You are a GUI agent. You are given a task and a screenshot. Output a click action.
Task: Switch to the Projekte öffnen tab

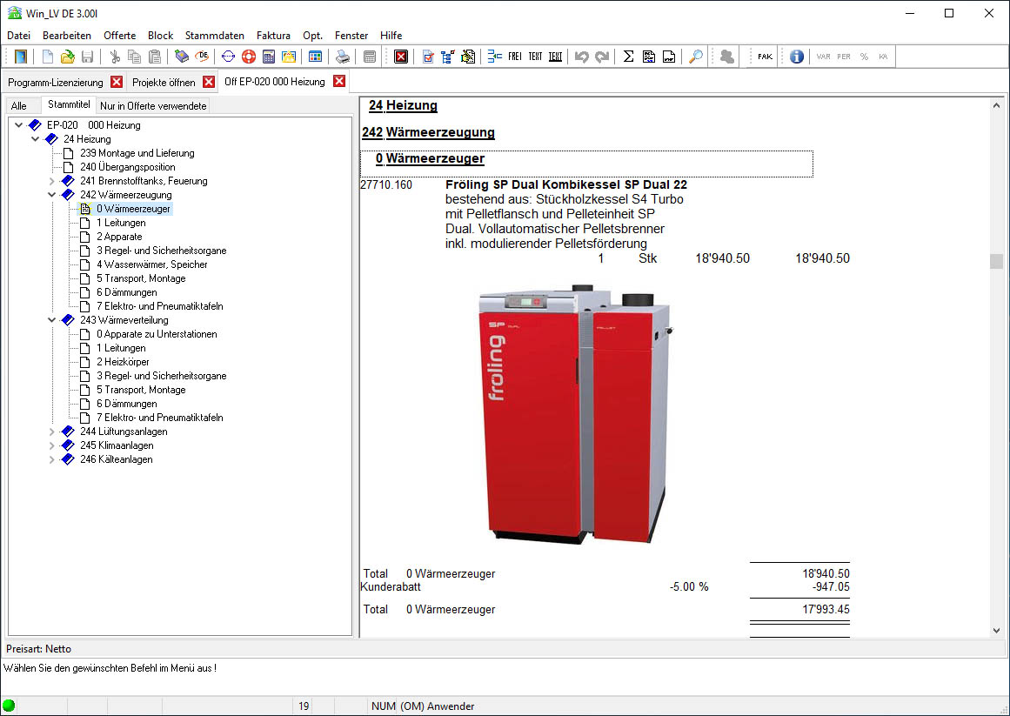click(x=164, y=83)
